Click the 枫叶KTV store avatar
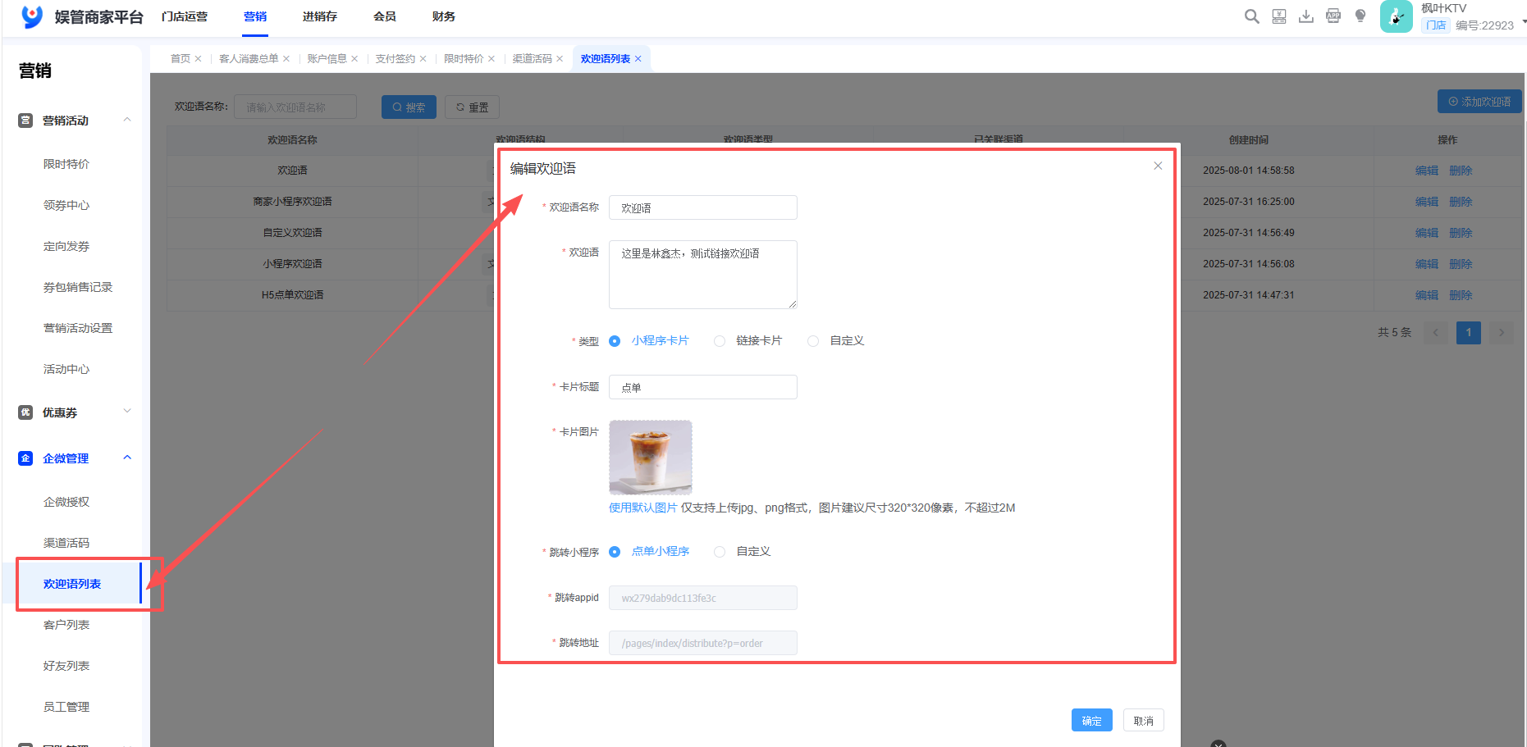 point(1396,16)
